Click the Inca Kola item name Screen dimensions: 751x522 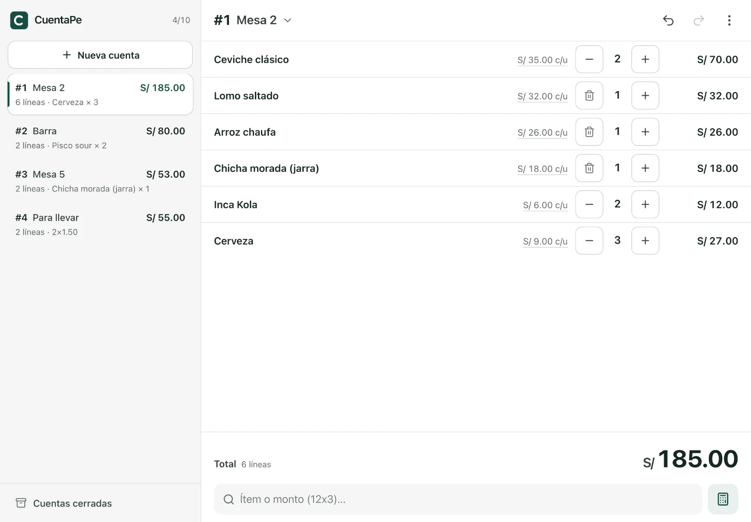point(235,205)
